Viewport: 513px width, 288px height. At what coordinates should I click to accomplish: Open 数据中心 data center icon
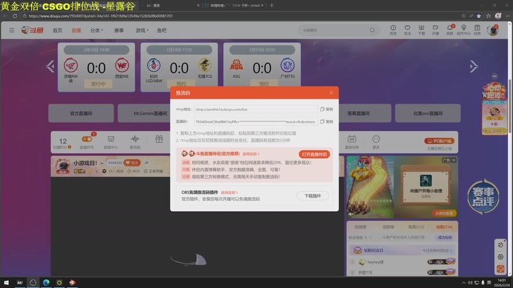pyautogui.click(x=111, y=142)
